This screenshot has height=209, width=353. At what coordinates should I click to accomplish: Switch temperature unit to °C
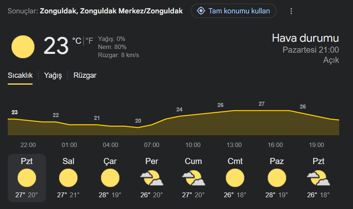coord(76,41)
